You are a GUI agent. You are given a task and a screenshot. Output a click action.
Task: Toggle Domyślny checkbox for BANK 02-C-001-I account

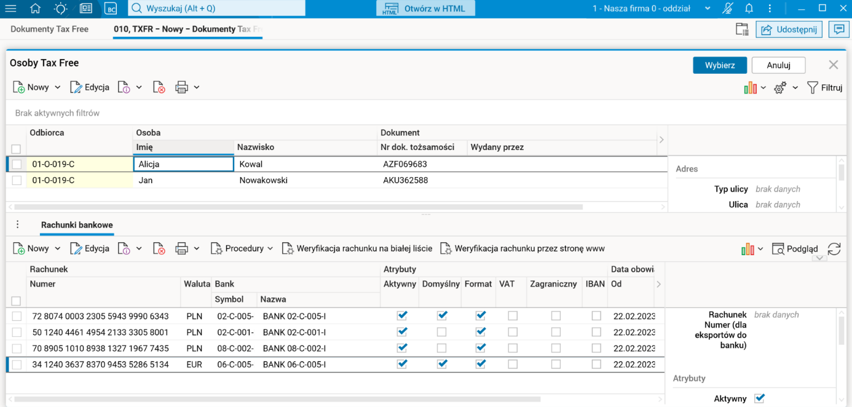[x=441, y=332]
